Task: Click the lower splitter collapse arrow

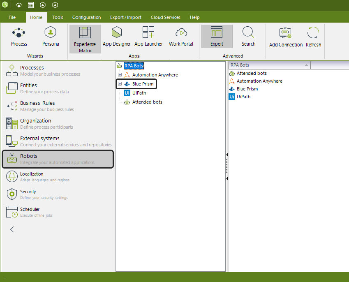Action: click(227, 178)
